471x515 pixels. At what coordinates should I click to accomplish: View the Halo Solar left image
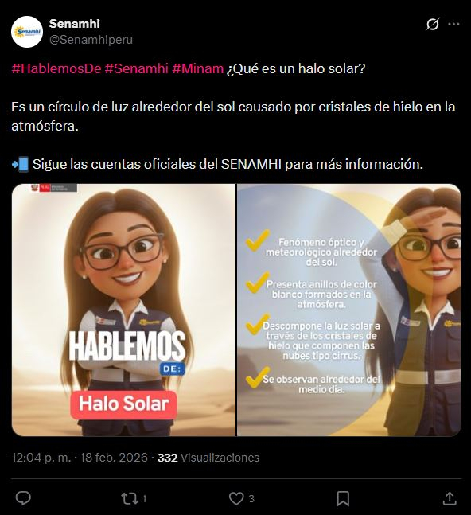point(123,310)
